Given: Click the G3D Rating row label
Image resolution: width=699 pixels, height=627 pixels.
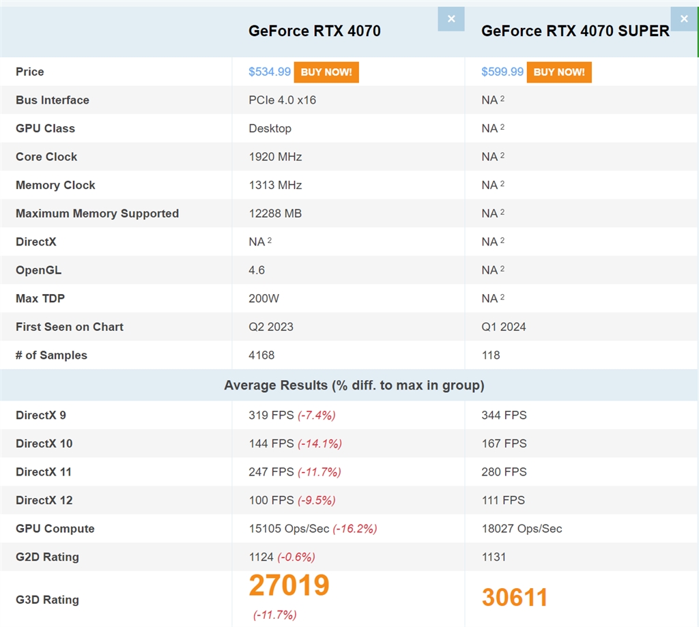Looking at the screenshot, I should pos(47,600).
